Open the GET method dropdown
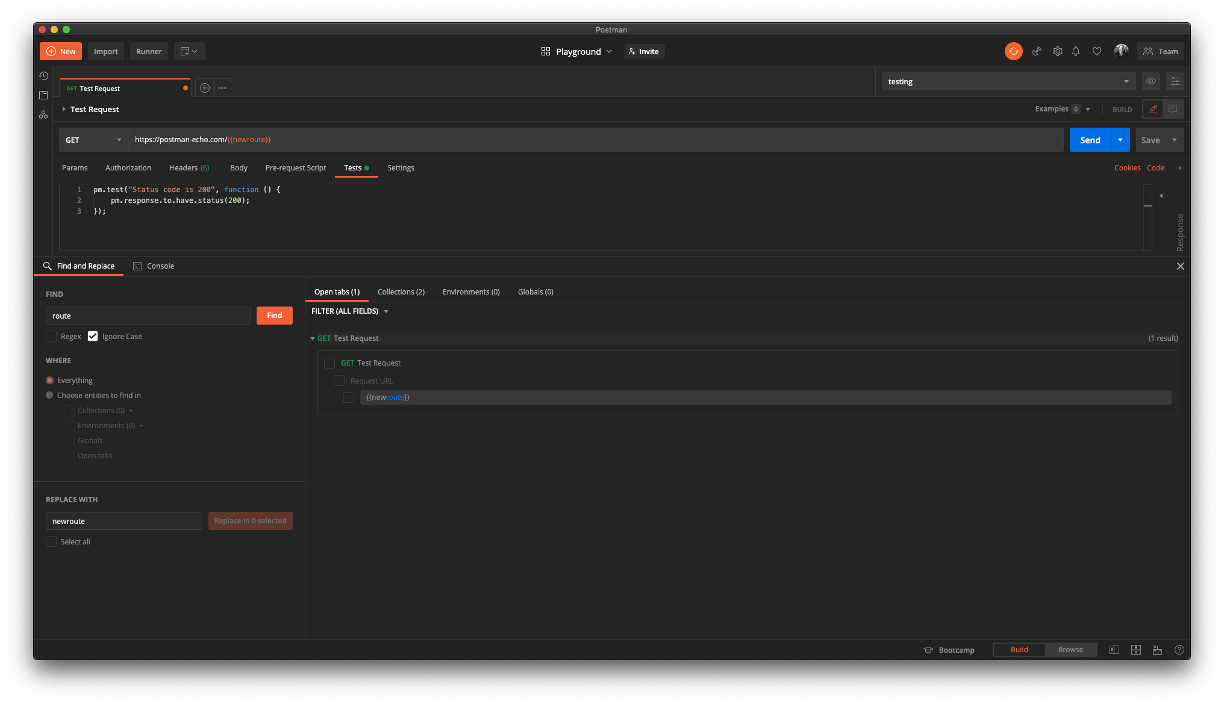Image resolution: width=1224 pixels, height=704 pixels. (92, 139)
